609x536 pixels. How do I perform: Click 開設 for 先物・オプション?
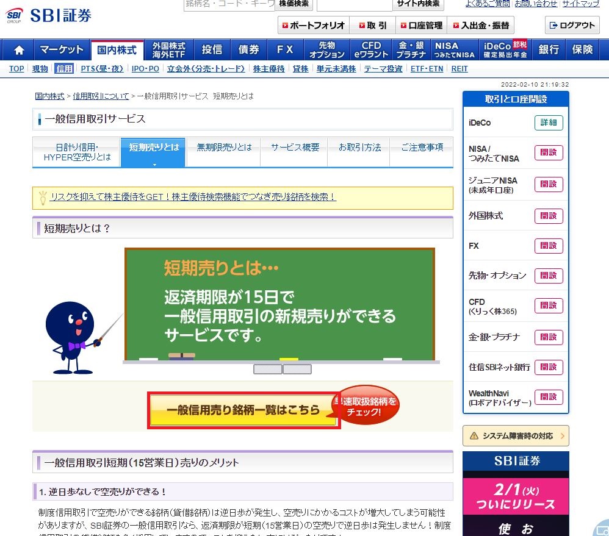click(x=549, y=276)
